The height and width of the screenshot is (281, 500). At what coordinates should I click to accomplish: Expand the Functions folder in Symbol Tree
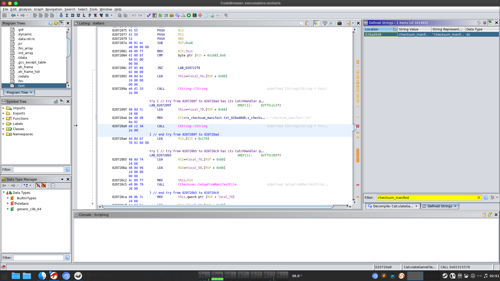pos(3,118)
